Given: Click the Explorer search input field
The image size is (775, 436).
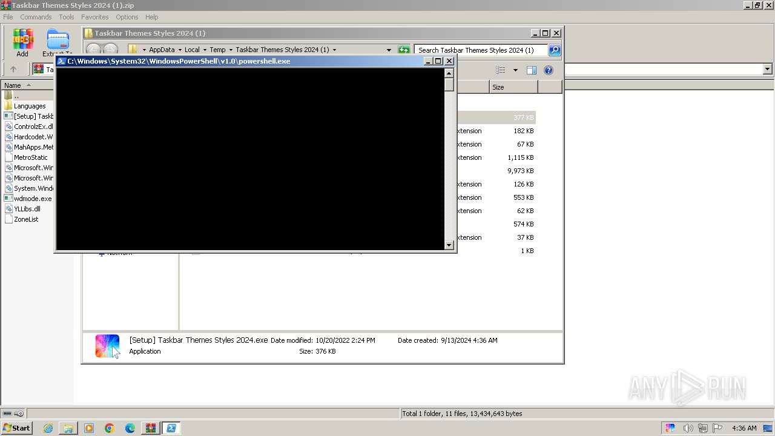Looking at the screenshot, I should click(481, 50).
